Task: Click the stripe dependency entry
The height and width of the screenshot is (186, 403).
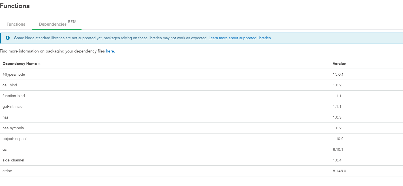Action: 7,171
